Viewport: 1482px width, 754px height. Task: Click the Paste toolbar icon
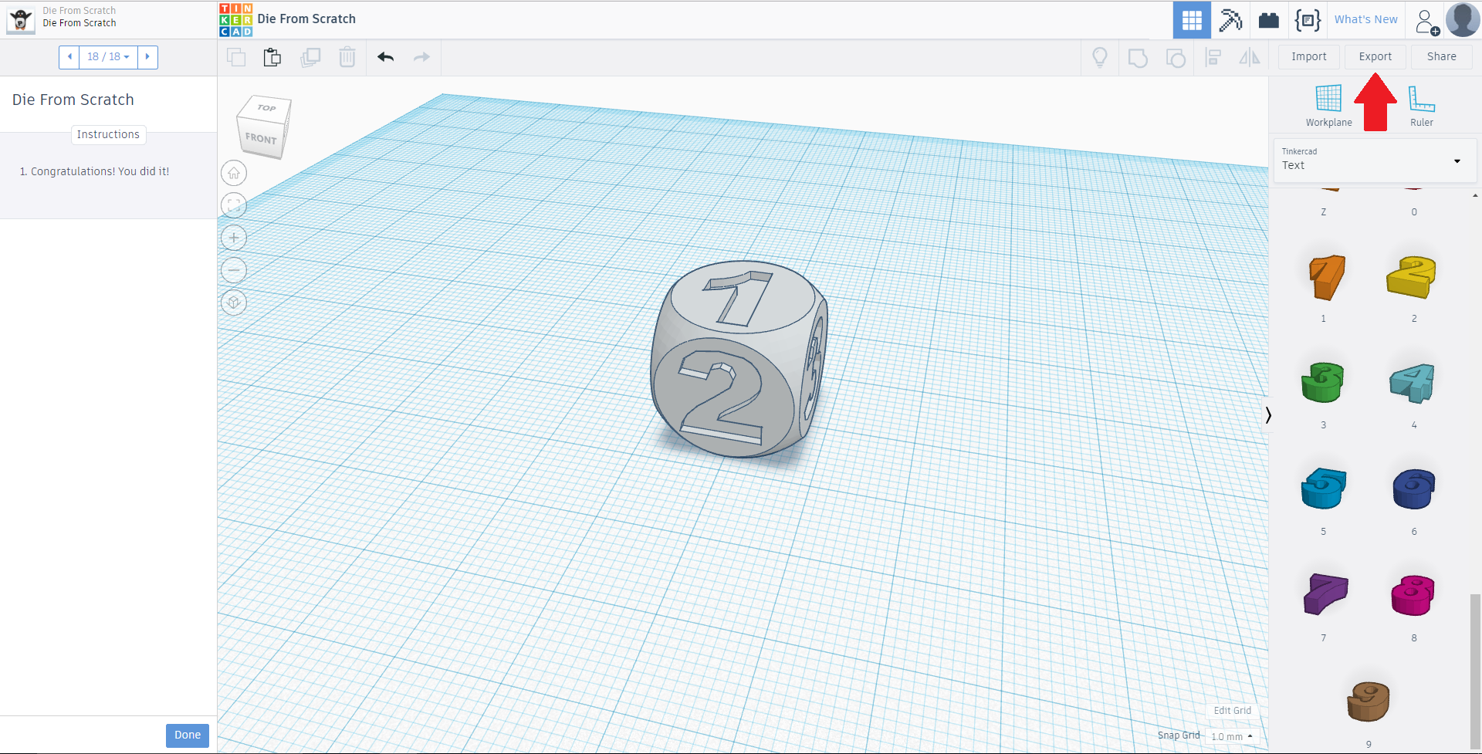click(272, 57)
